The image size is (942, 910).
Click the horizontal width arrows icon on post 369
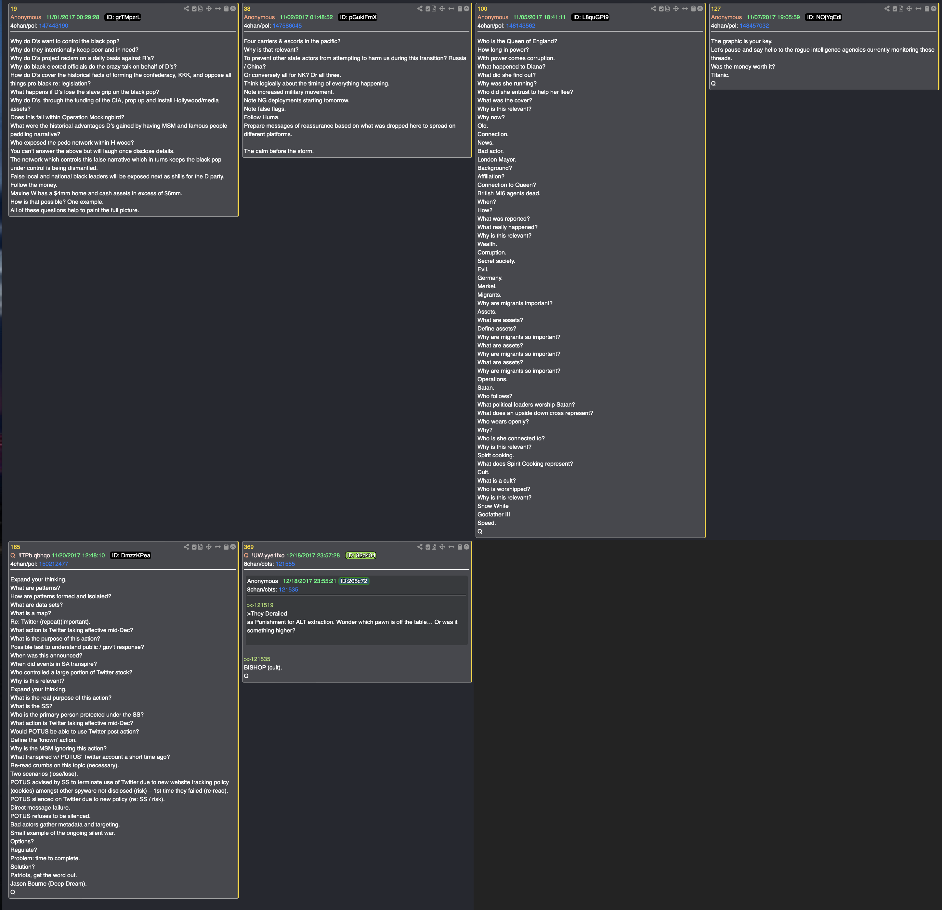click(x=451, y=547)
